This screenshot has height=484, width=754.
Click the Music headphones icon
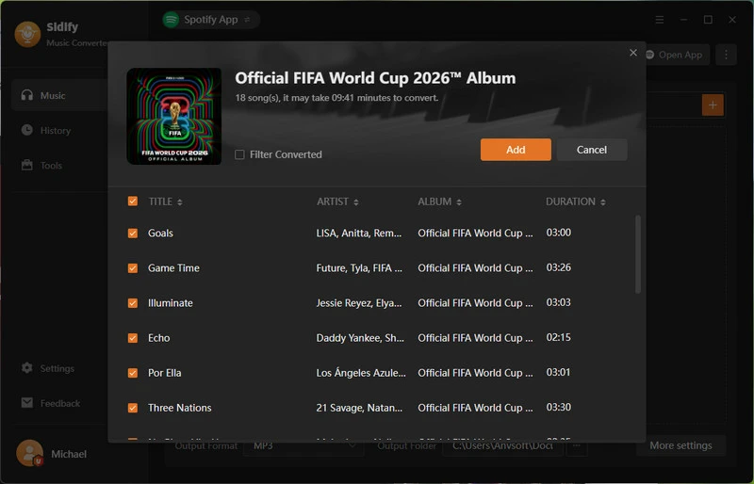coord(27,95)
